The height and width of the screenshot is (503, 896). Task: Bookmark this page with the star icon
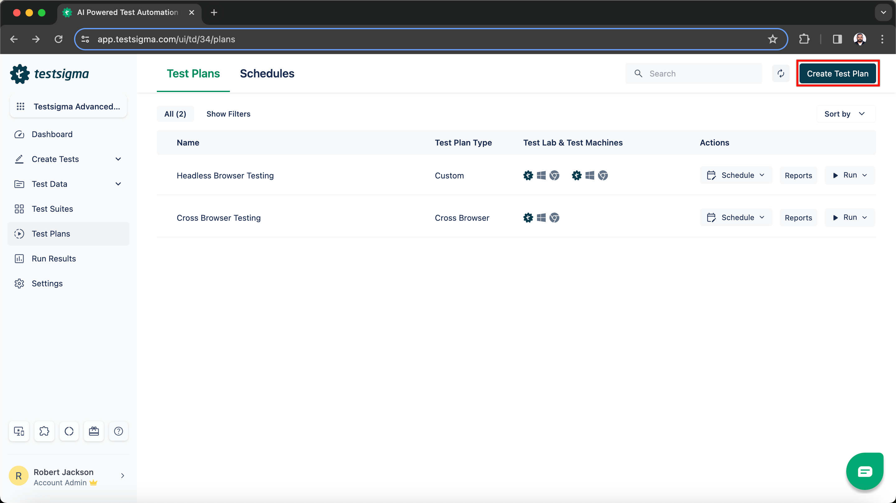coord(772,39)
